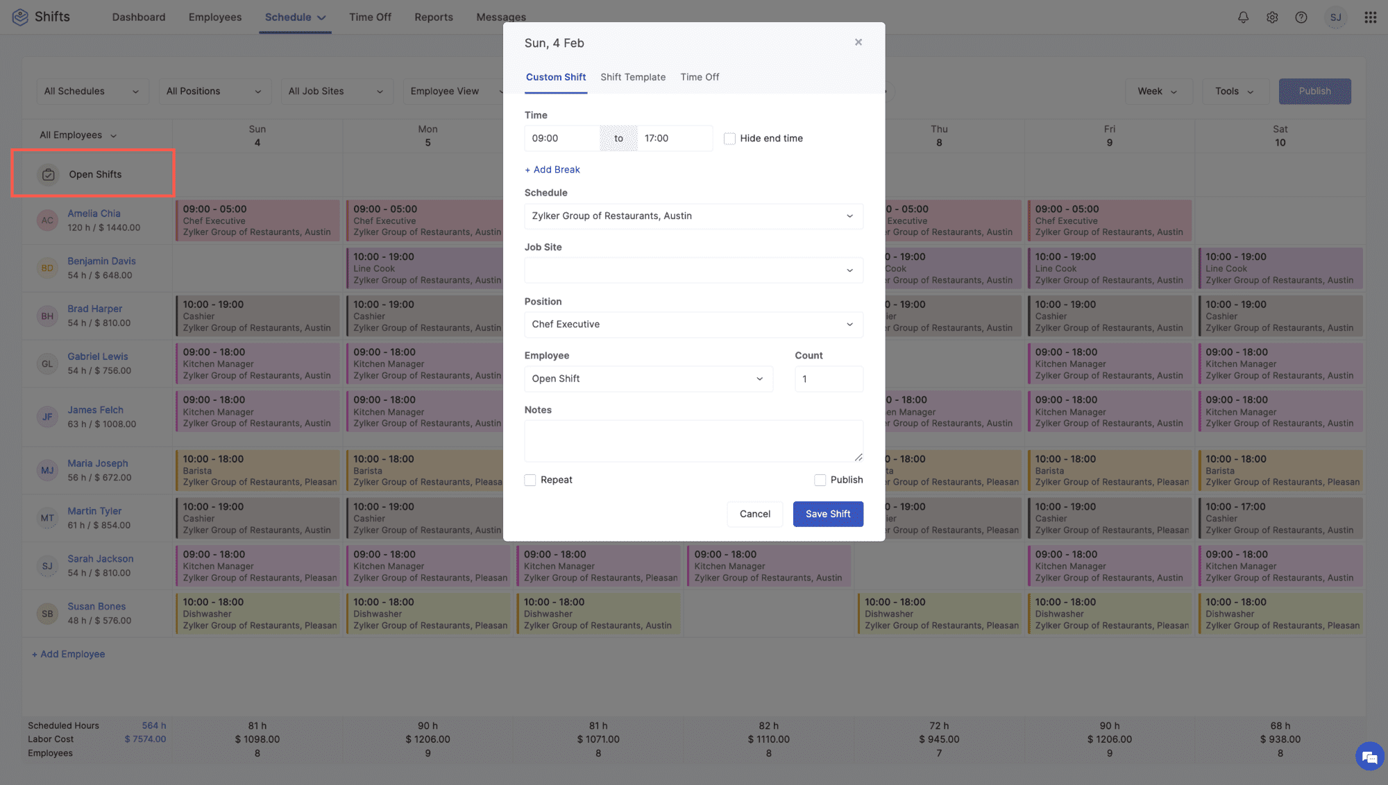Click the notifications bell icon
1388x785 pixels.
coord(1243,17)
